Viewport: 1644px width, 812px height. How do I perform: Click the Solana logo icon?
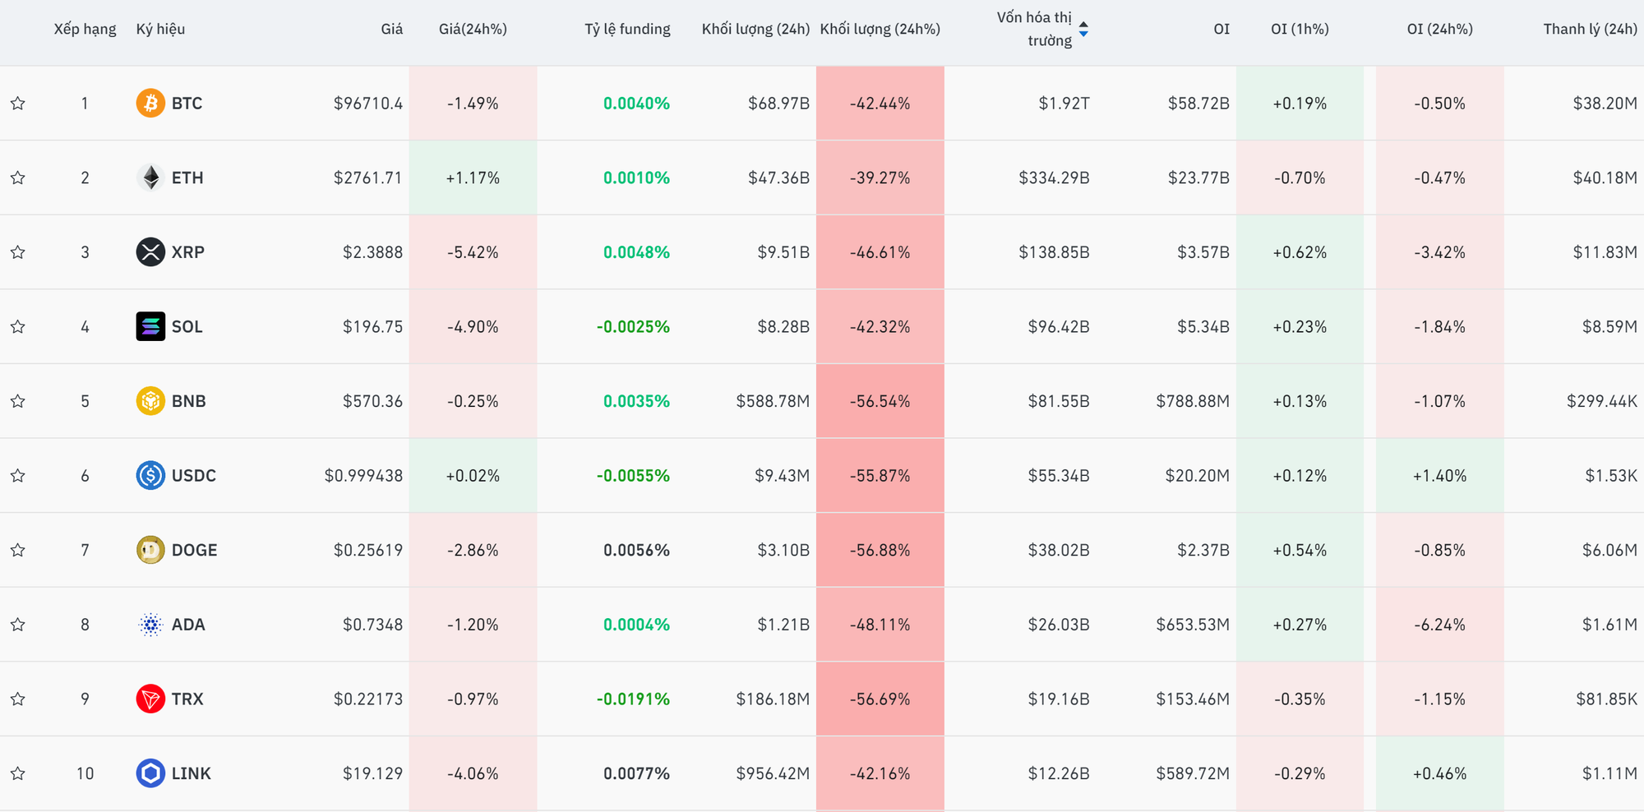point(150,327)
